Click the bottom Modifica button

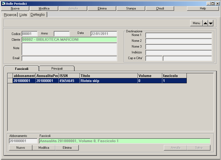pos(44,148)
